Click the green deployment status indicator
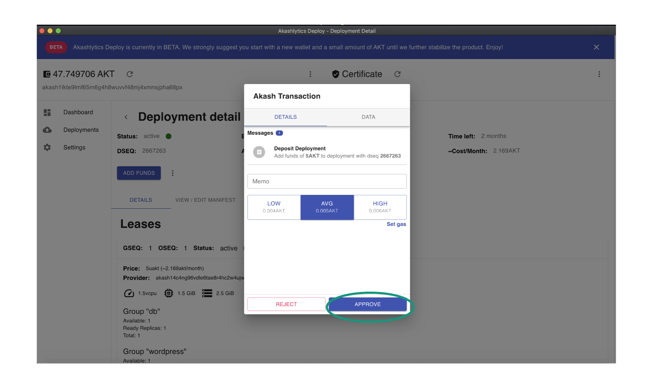The width and height of the screenshot is (653, 388). pyautogui.click(x=169, y=136)
